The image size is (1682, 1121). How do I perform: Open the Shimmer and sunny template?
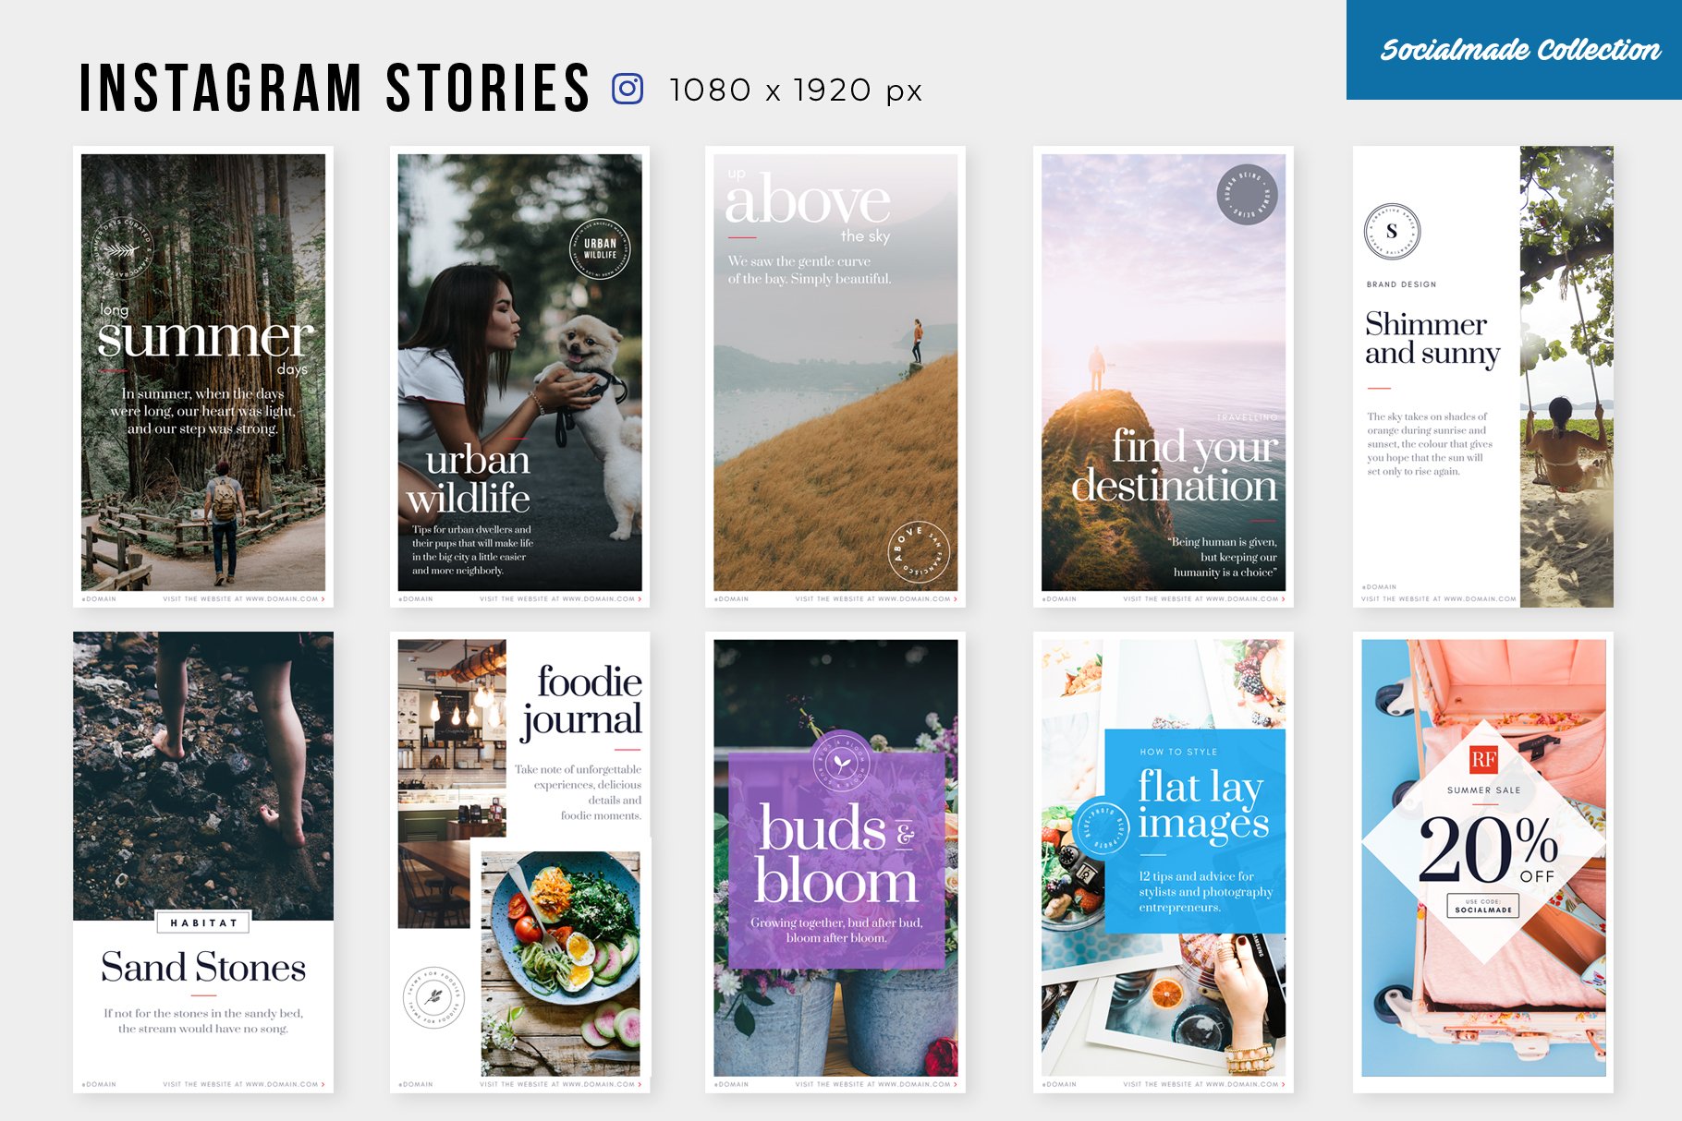1483,377
